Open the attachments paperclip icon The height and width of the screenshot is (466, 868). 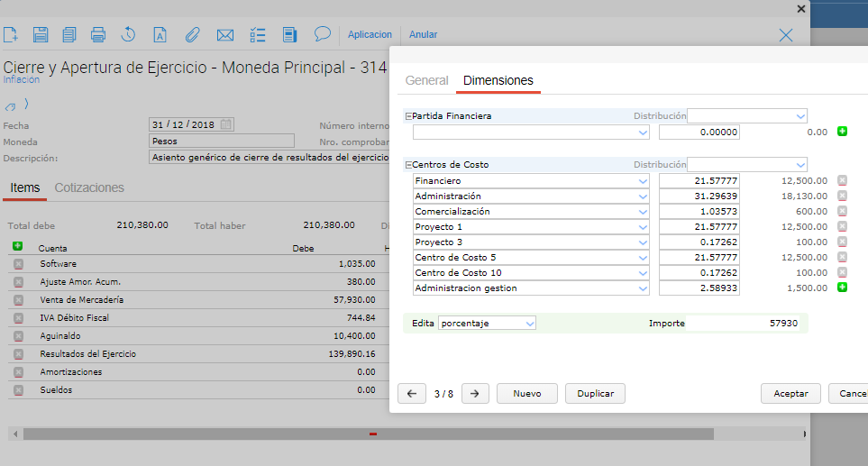192,35
